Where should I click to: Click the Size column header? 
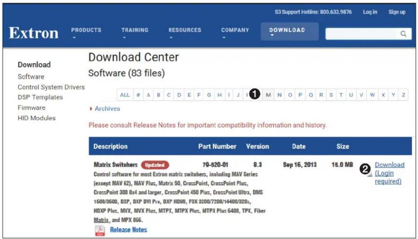coord(342,146)
